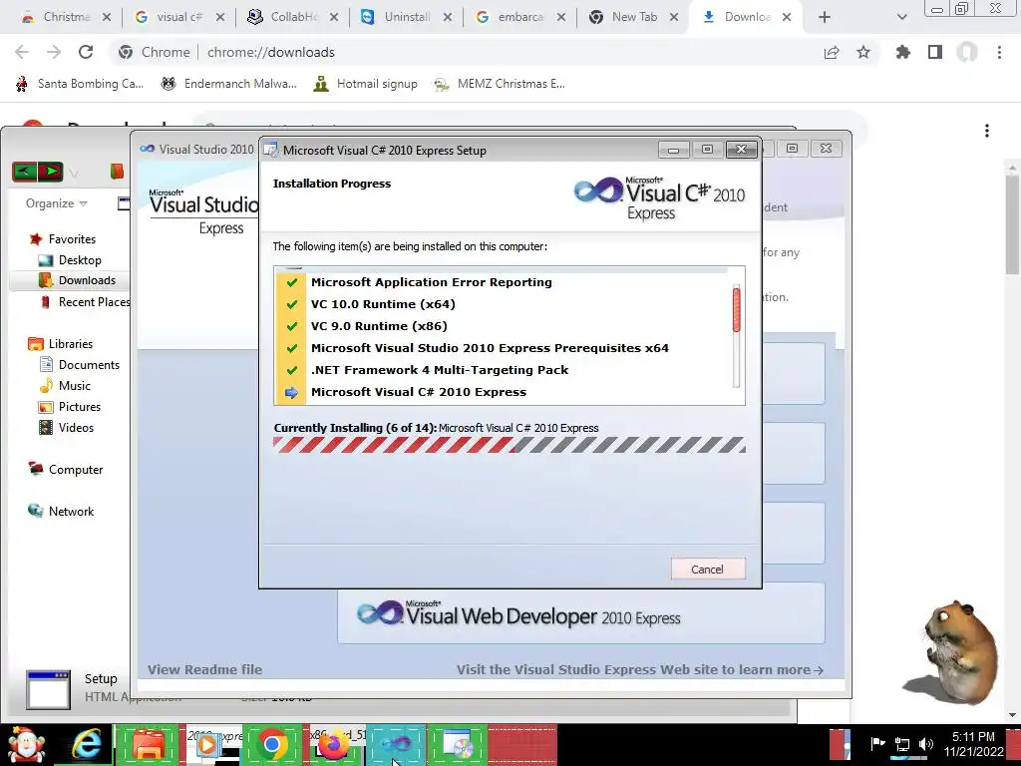
Task: Click green checkmark beside VC 9.0 Runtime (x86)
Action: (x=292, y=326)
